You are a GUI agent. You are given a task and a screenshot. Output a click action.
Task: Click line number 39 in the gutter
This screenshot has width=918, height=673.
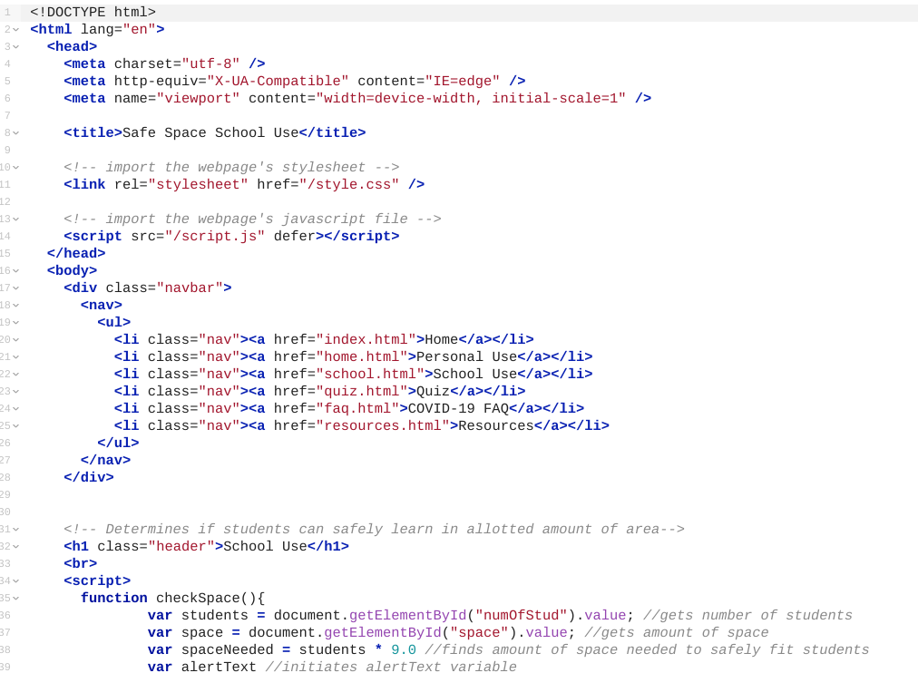tap(5, 668)
